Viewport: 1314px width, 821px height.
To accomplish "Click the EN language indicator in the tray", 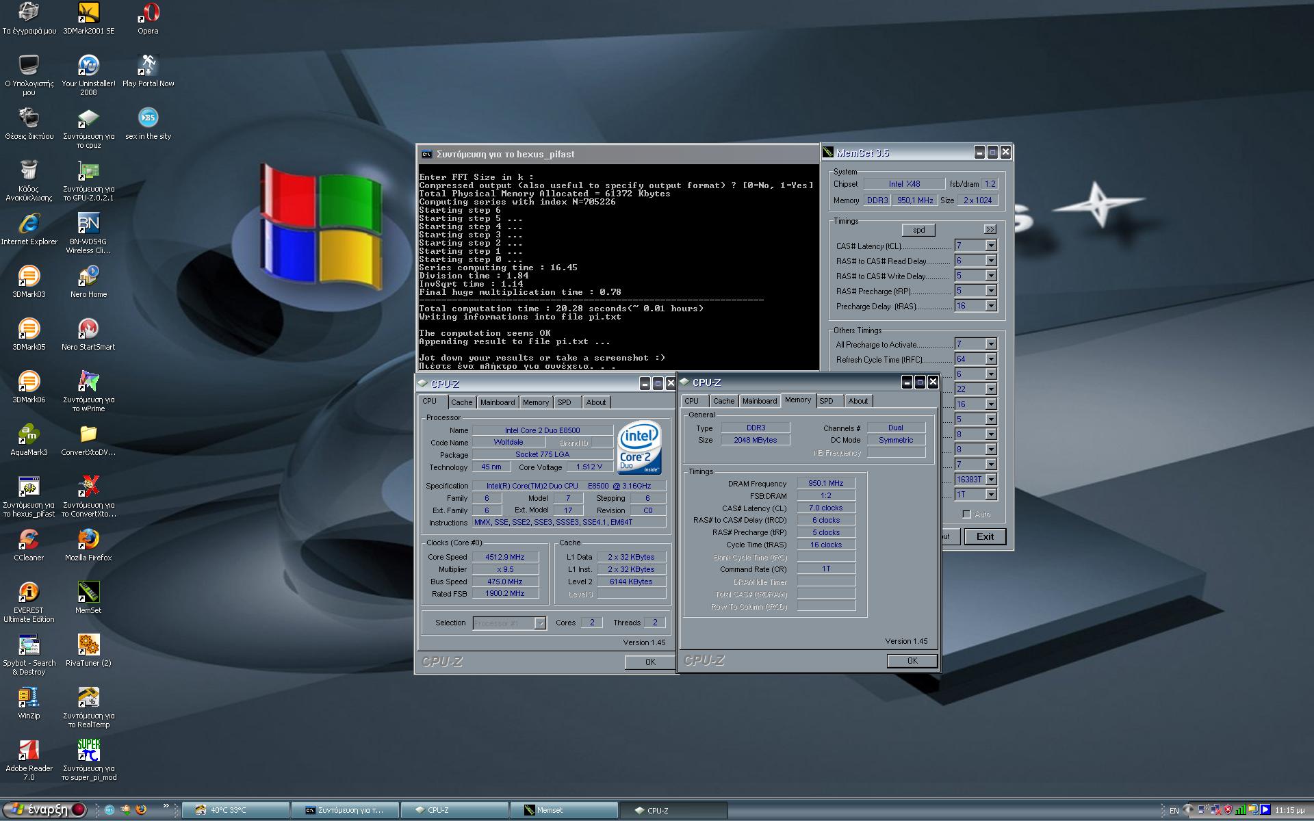I will point(1174,811).
